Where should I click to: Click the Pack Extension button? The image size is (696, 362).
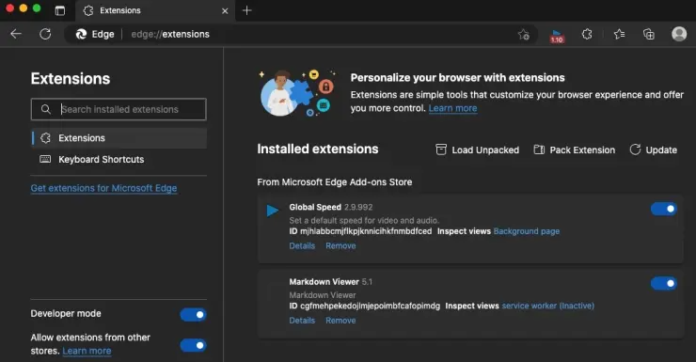pyautogui.click(x=575, y=150)
